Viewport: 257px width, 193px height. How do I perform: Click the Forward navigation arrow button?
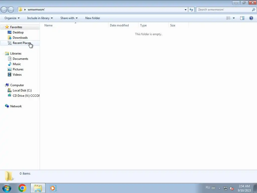coord(11,10)
